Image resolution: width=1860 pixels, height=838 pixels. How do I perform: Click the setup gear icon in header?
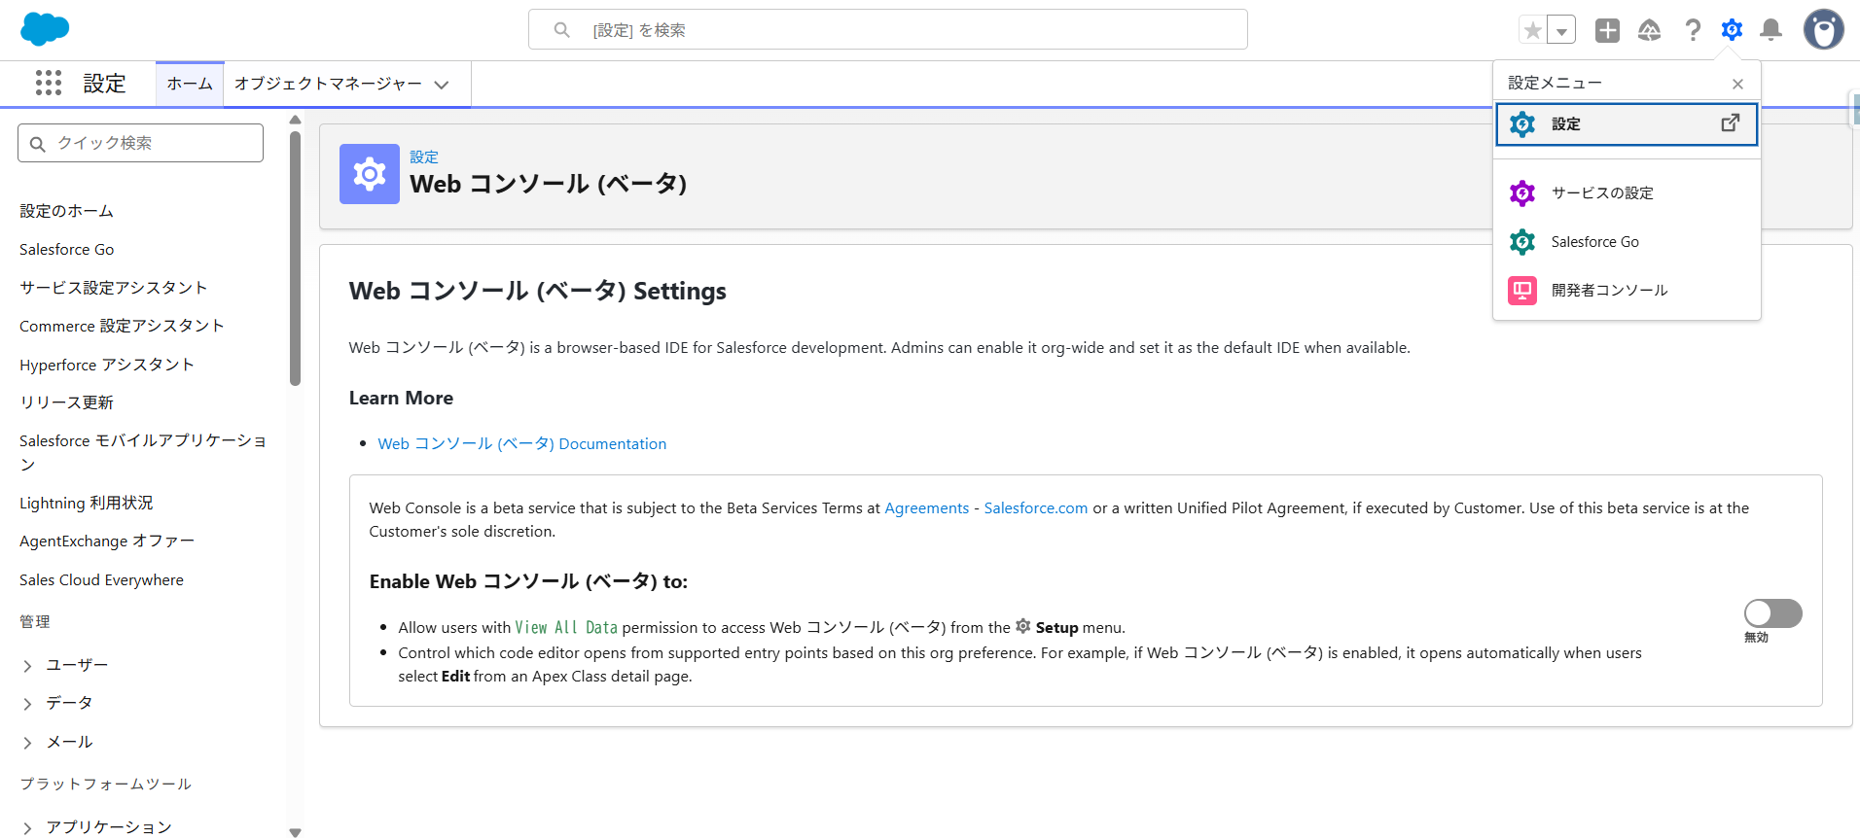1732,30
